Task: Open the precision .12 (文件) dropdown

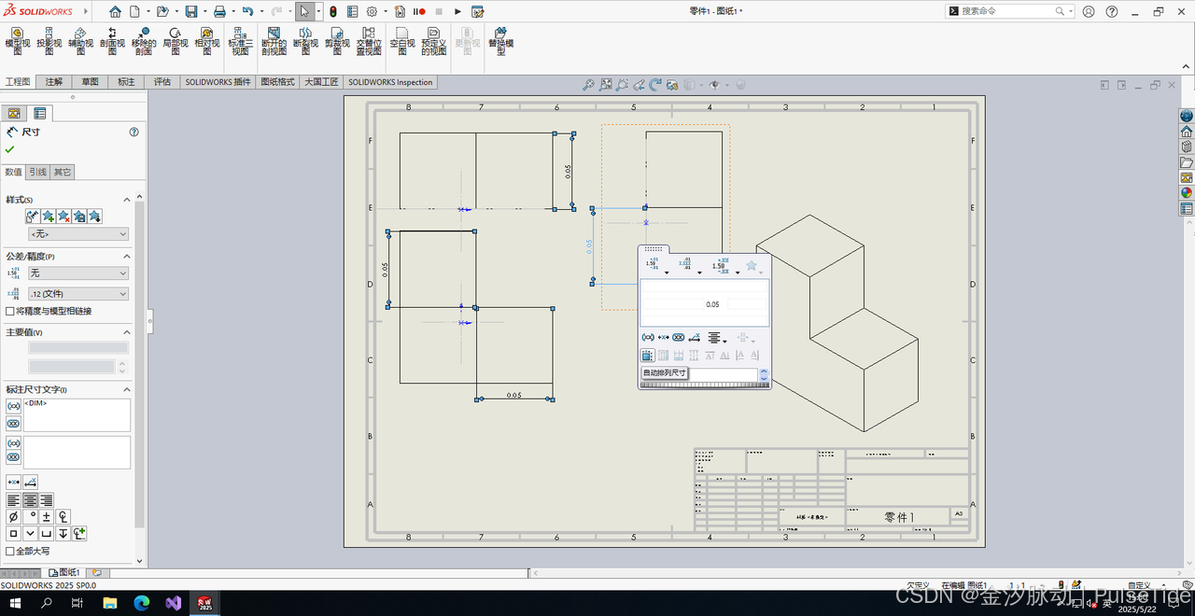Action: coord(78,294)
